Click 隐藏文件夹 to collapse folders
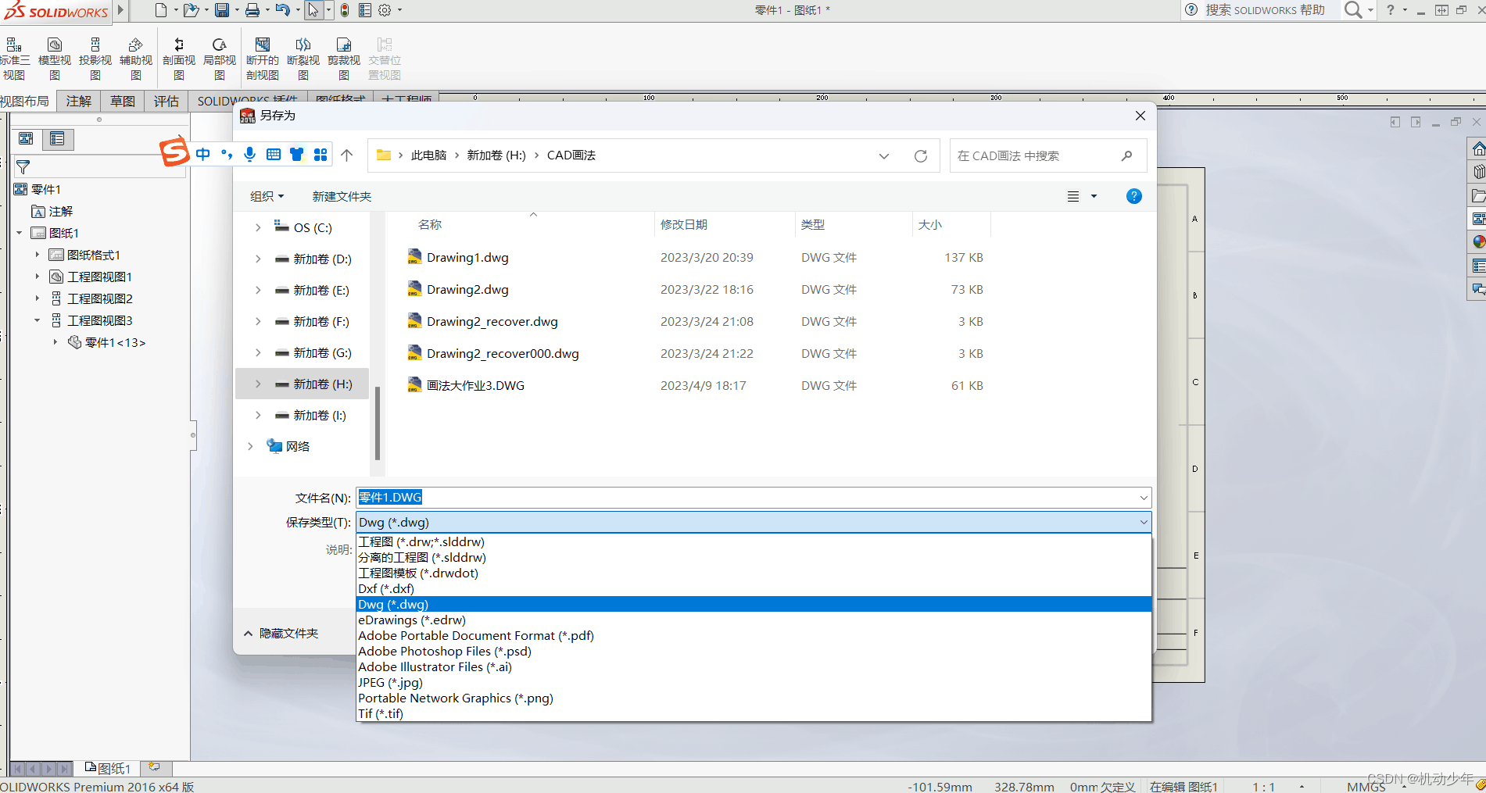 click(281, 633)
